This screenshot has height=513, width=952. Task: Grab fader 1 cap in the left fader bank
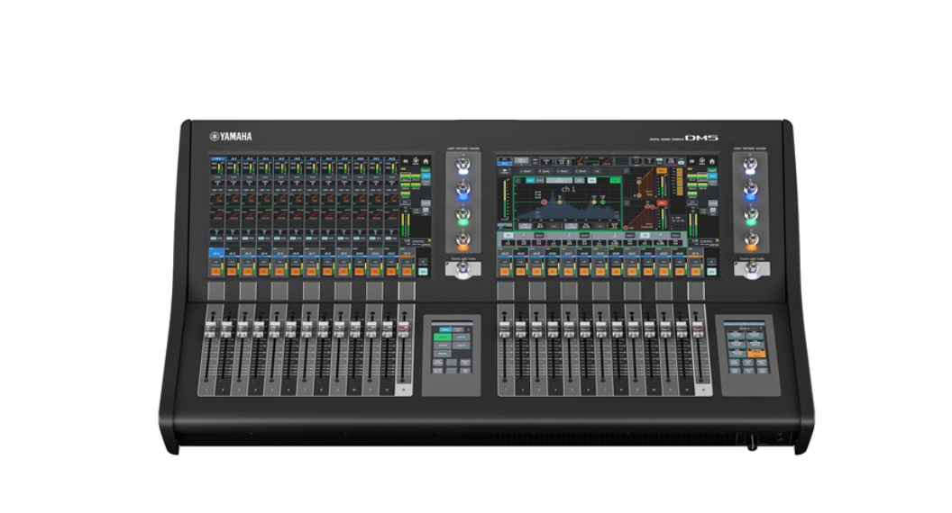210,329
